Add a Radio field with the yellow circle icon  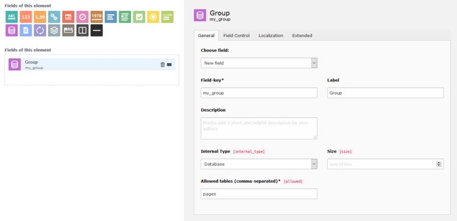click(154, 17)
